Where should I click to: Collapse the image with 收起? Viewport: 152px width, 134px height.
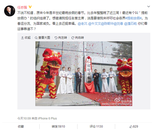(x=26, y=38)
